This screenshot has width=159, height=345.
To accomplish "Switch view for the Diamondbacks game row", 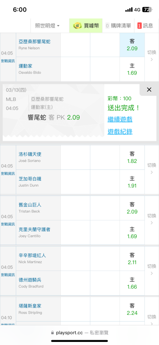I will (151, 56).
